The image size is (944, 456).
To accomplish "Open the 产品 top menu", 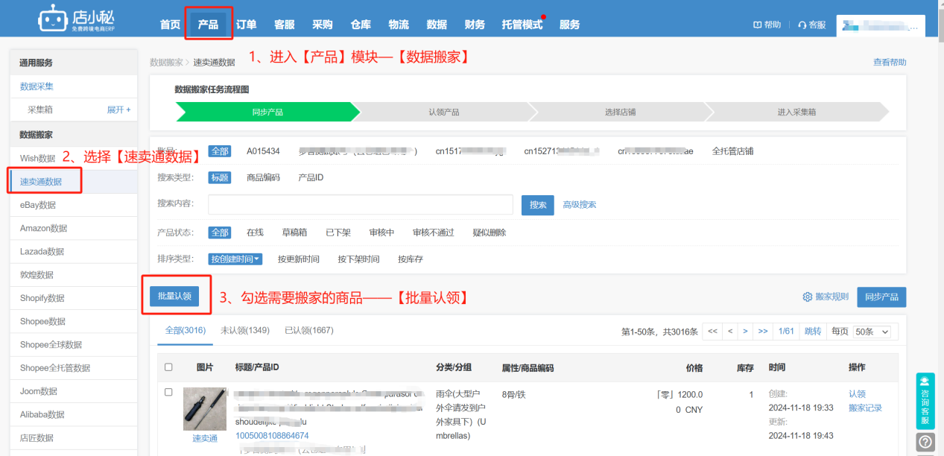I will [209, 25].
